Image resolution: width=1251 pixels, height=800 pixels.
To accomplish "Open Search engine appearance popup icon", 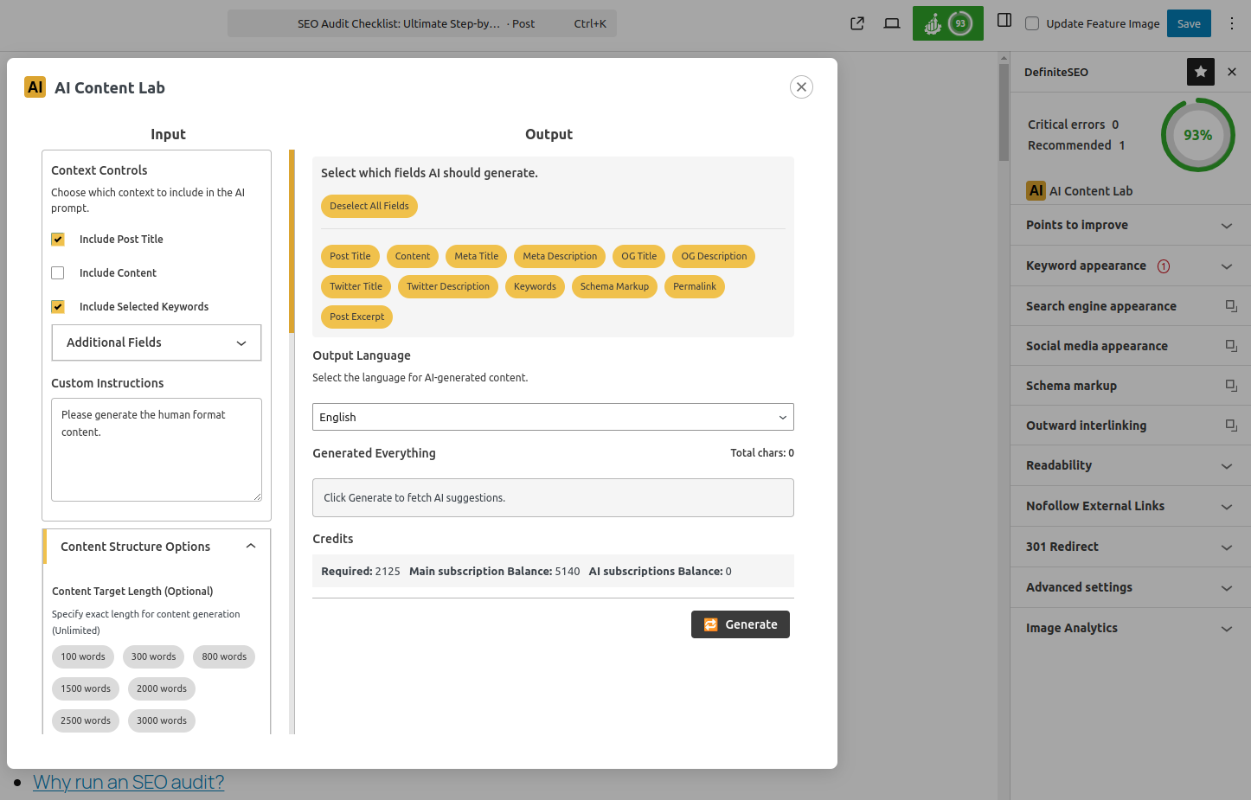I will click(1230, 306).
